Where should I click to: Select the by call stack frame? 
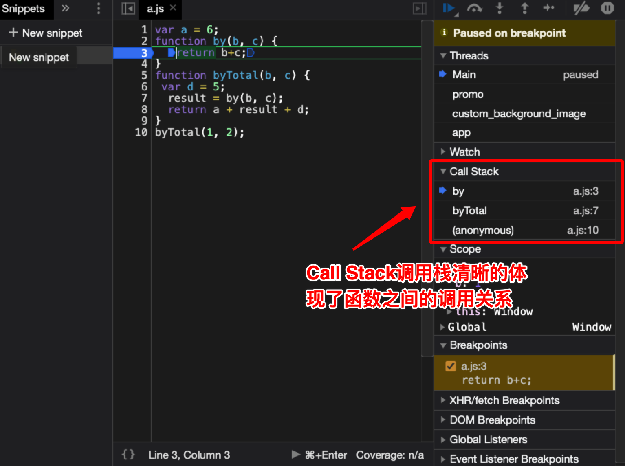click(524, 191)
